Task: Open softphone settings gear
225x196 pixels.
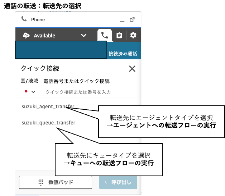Action: point(133,35)
